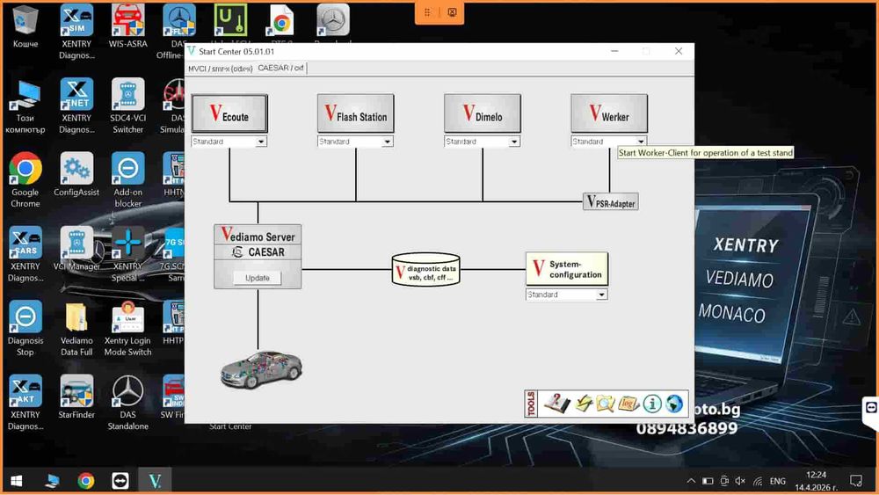879x495 pixels.
Task: Switch to the CAESAR tab
Action: pyautogui.click(x=281, y=68)
